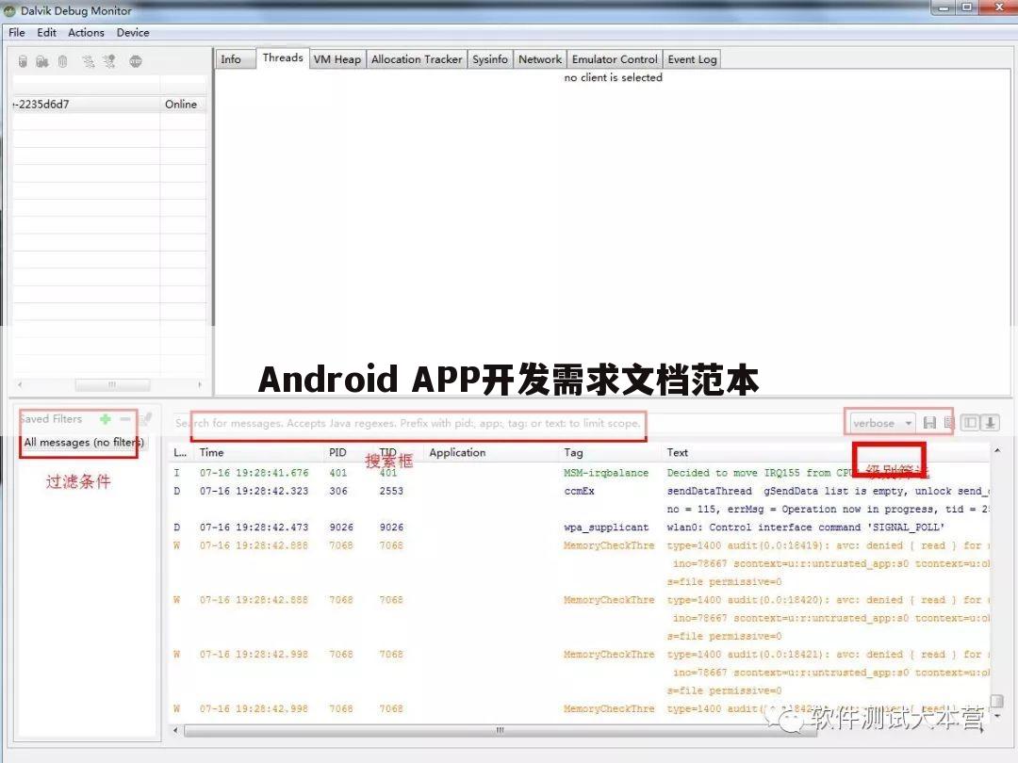Click the device list scroll-right arrow
This screenshot has width=1018, height=763.
[199, 384]
